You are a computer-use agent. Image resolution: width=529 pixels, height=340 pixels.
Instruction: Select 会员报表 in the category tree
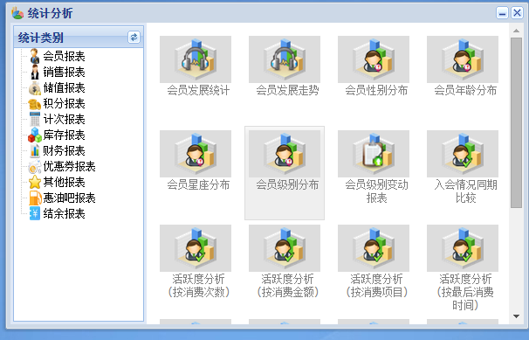64,57
